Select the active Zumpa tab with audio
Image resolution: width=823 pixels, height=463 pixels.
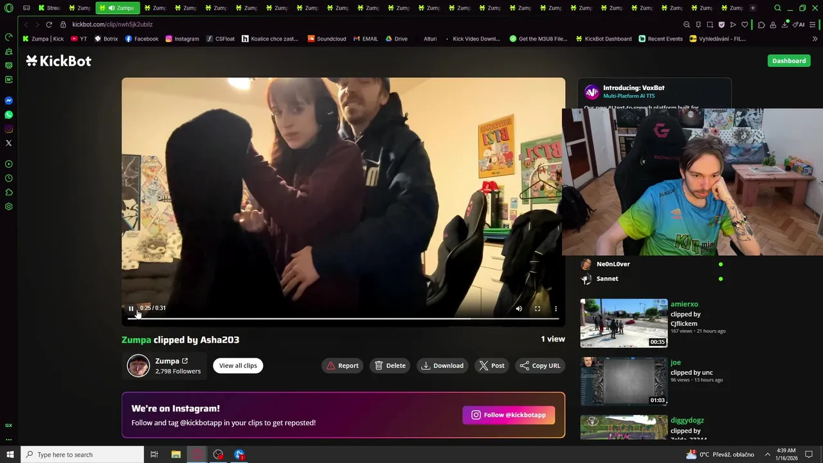click(118, 8)
